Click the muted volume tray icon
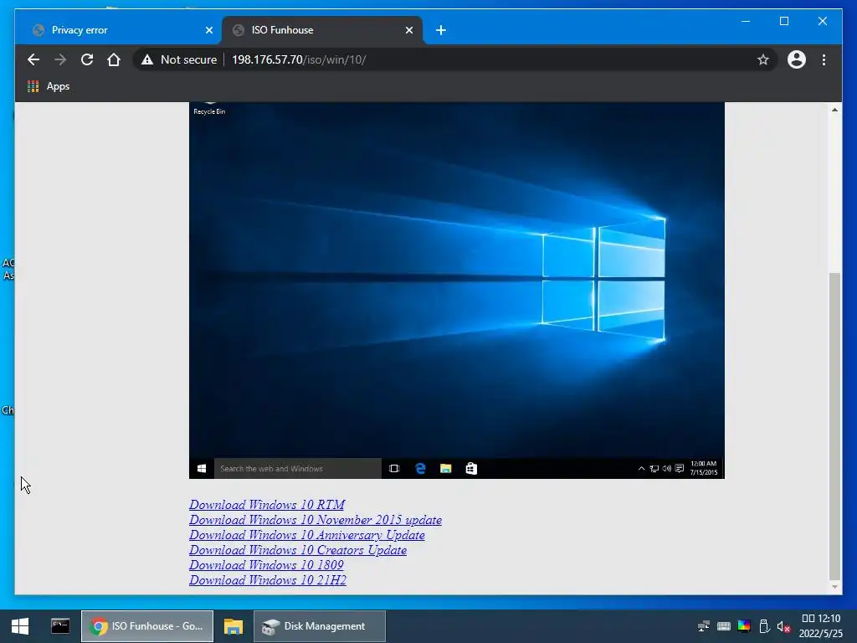 click(x=783, y=626)
